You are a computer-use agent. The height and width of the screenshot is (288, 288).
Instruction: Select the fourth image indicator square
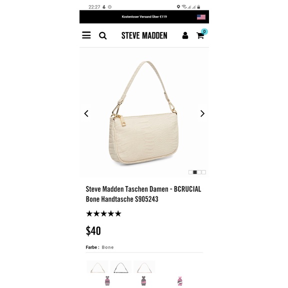(203, 172)
